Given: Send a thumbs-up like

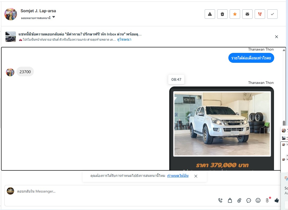Looking at the screenshot, I should [277, 200].
